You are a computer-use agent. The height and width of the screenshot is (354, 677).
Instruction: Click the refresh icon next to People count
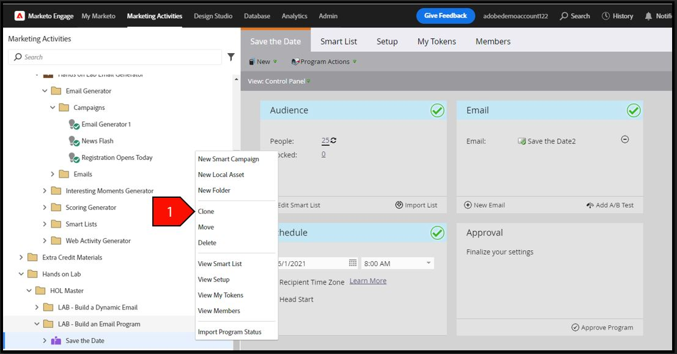tap(333, 140)
